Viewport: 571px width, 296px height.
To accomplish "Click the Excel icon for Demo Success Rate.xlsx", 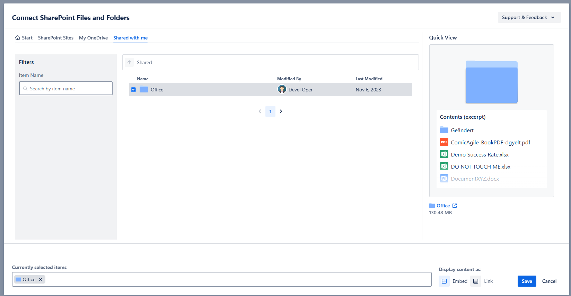I will click(x=444, y=154).
